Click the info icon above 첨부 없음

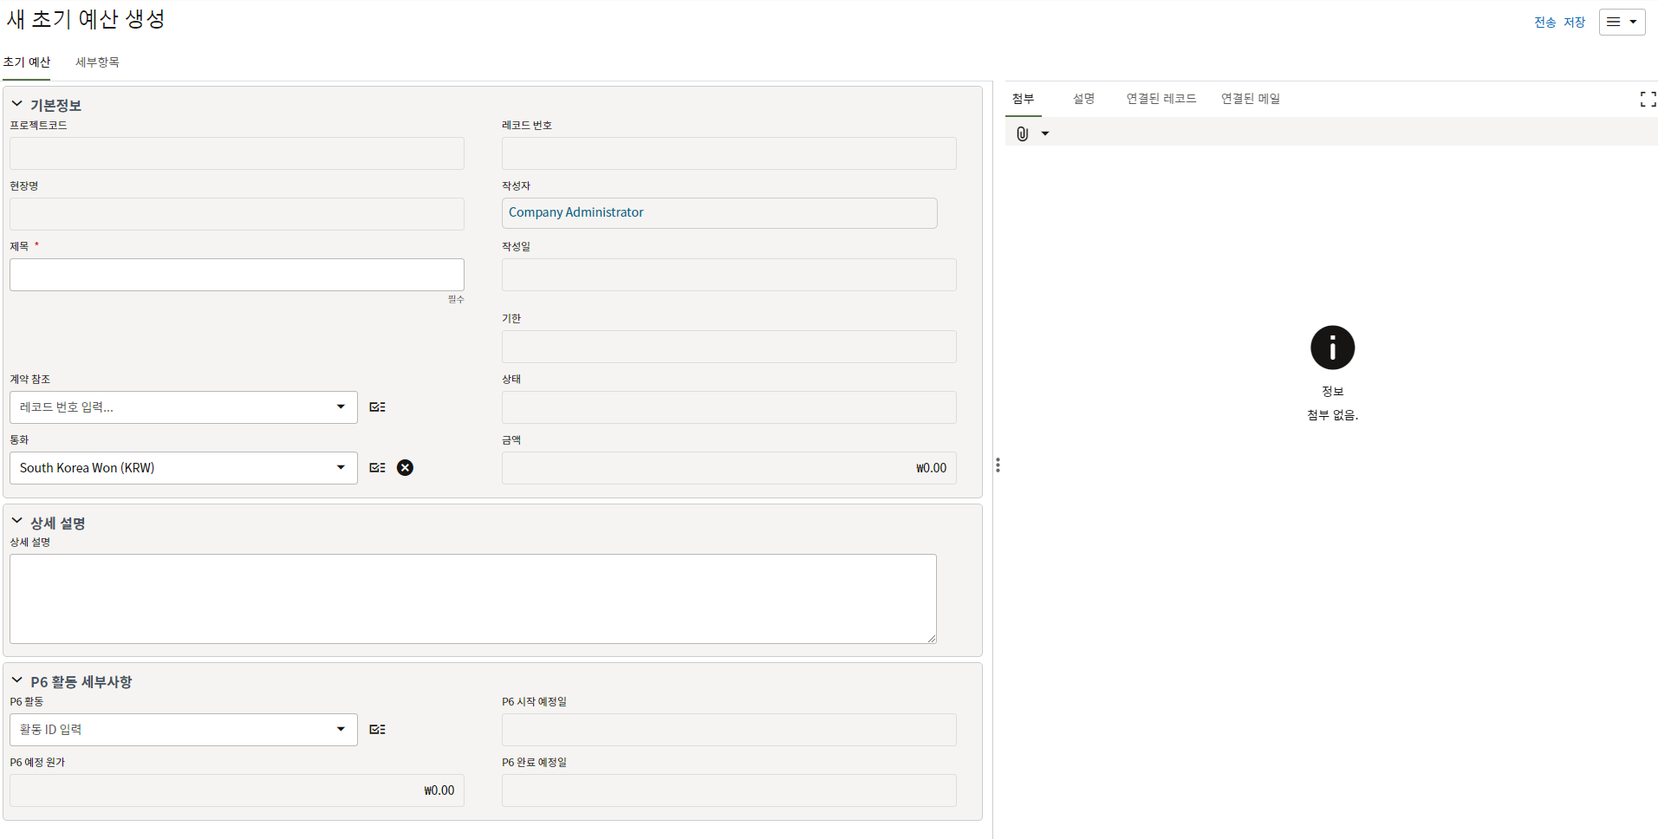point(1332,348)
